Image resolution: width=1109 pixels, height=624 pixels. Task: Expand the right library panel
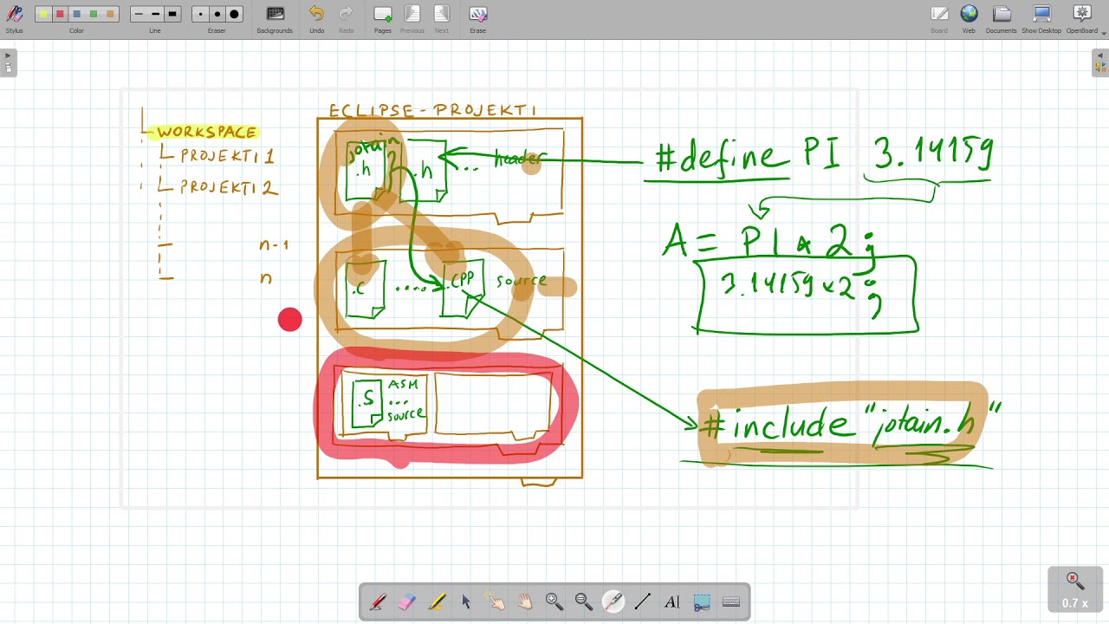(1100, 62)
